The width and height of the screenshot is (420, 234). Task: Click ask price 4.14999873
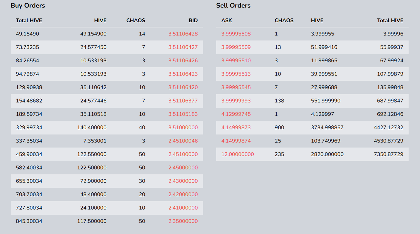(236, 127)
